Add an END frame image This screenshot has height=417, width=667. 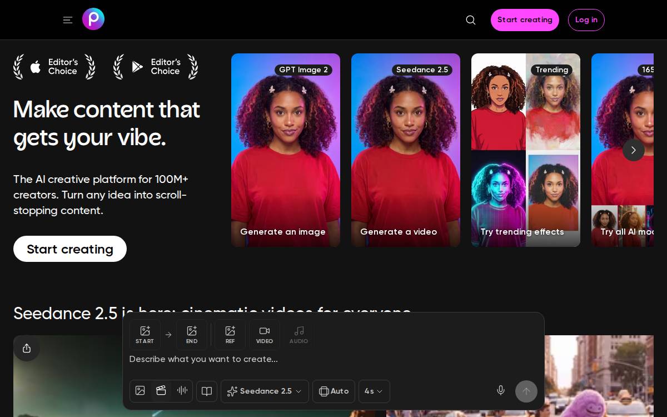(x=192, y=335)
